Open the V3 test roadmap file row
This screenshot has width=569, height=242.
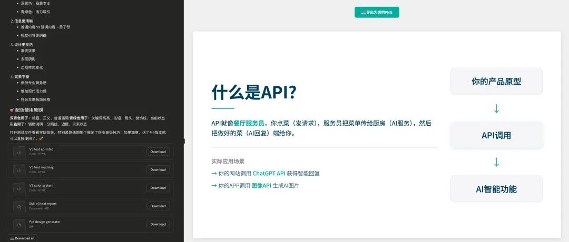click(x=91, y=170)
